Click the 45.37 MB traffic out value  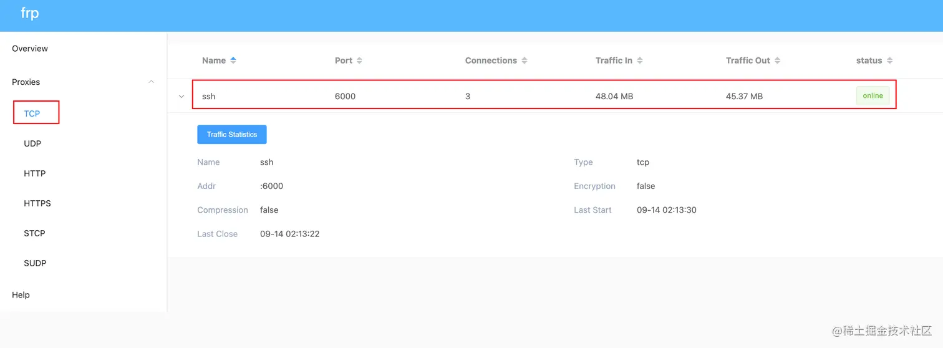[x=744, y=96]
